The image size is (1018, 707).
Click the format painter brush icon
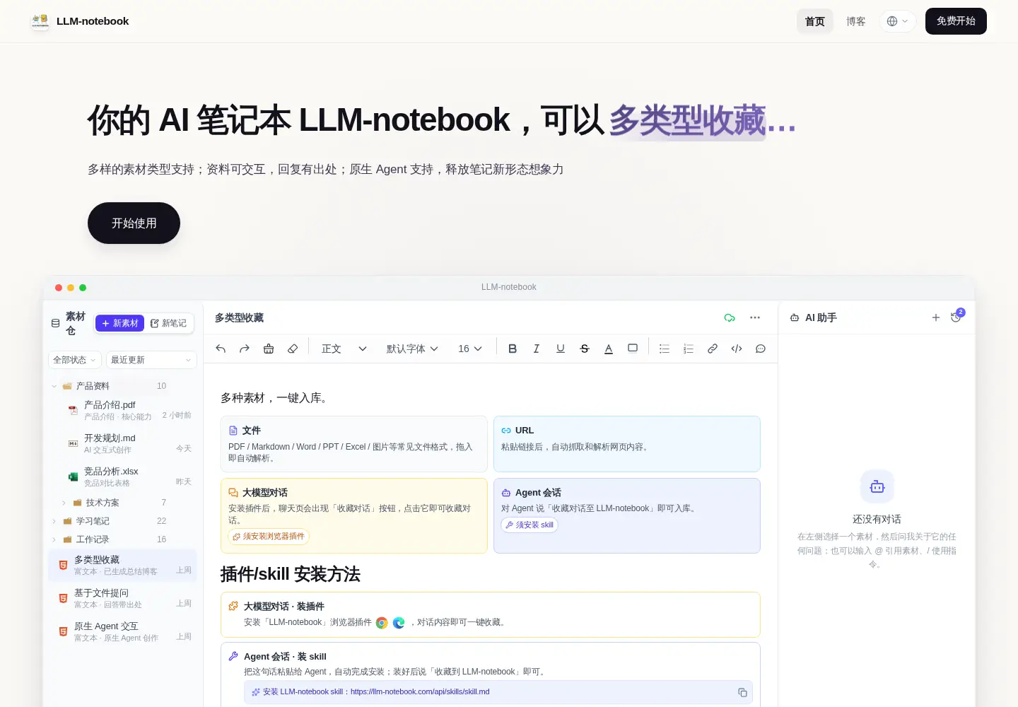click(x=269, y=349)
